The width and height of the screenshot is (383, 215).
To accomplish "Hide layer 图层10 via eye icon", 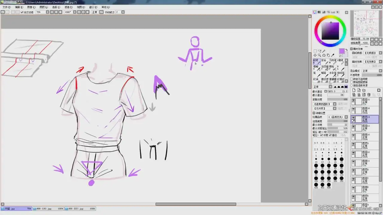I will coord(353,135).
